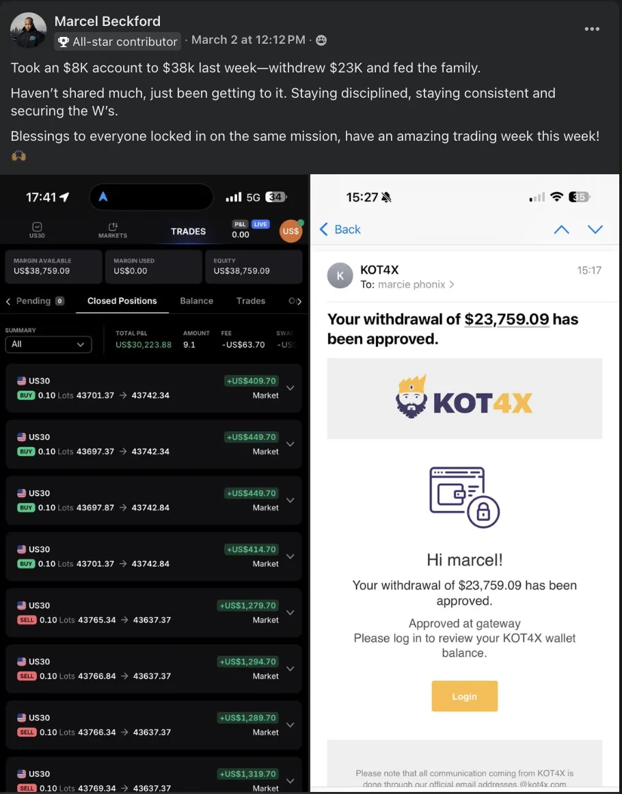Click the Marcel Beckford name link
Screen dimensions: 622x794
pyautogui.click(x=107, y=21)
